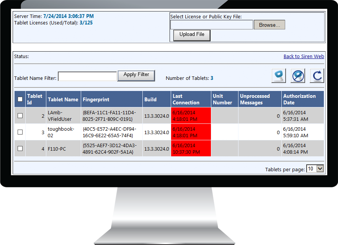
Task: Click the key authorize tablet icon
Action: coord(279,76)
